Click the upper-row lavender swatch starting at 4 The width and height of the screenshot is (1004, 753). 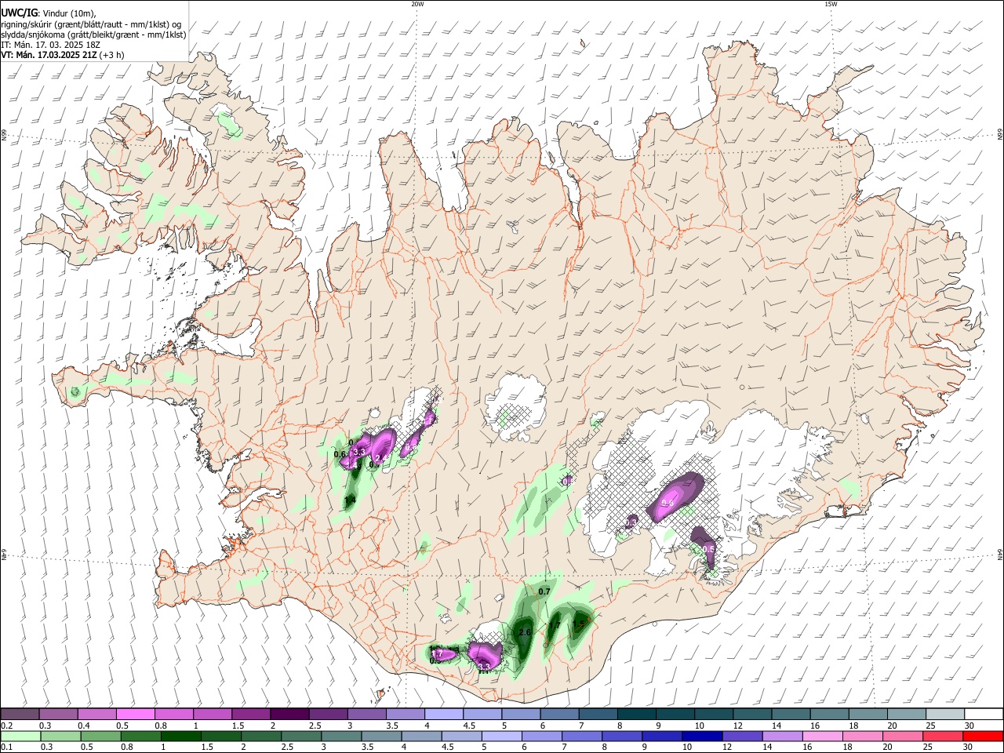tap(442, 714)
